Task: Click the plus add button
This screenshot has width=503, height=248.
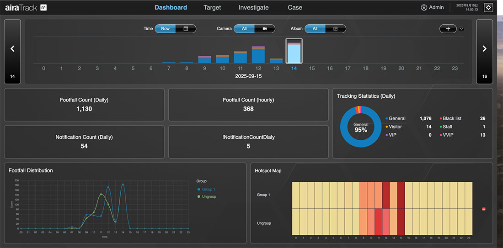Action: point(448,29)
